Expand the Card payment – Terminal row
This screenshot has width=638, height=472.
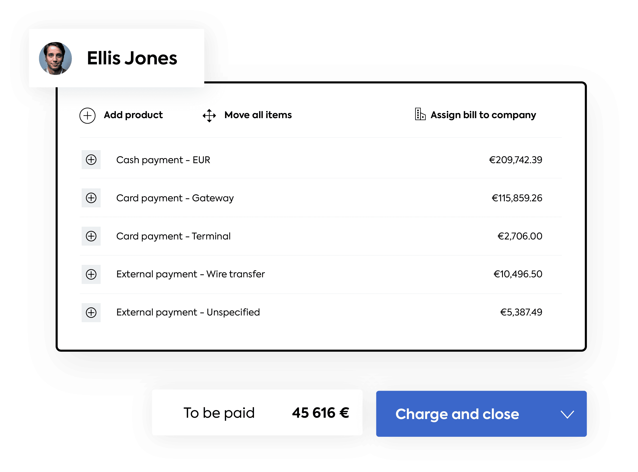tap(91, 236)
